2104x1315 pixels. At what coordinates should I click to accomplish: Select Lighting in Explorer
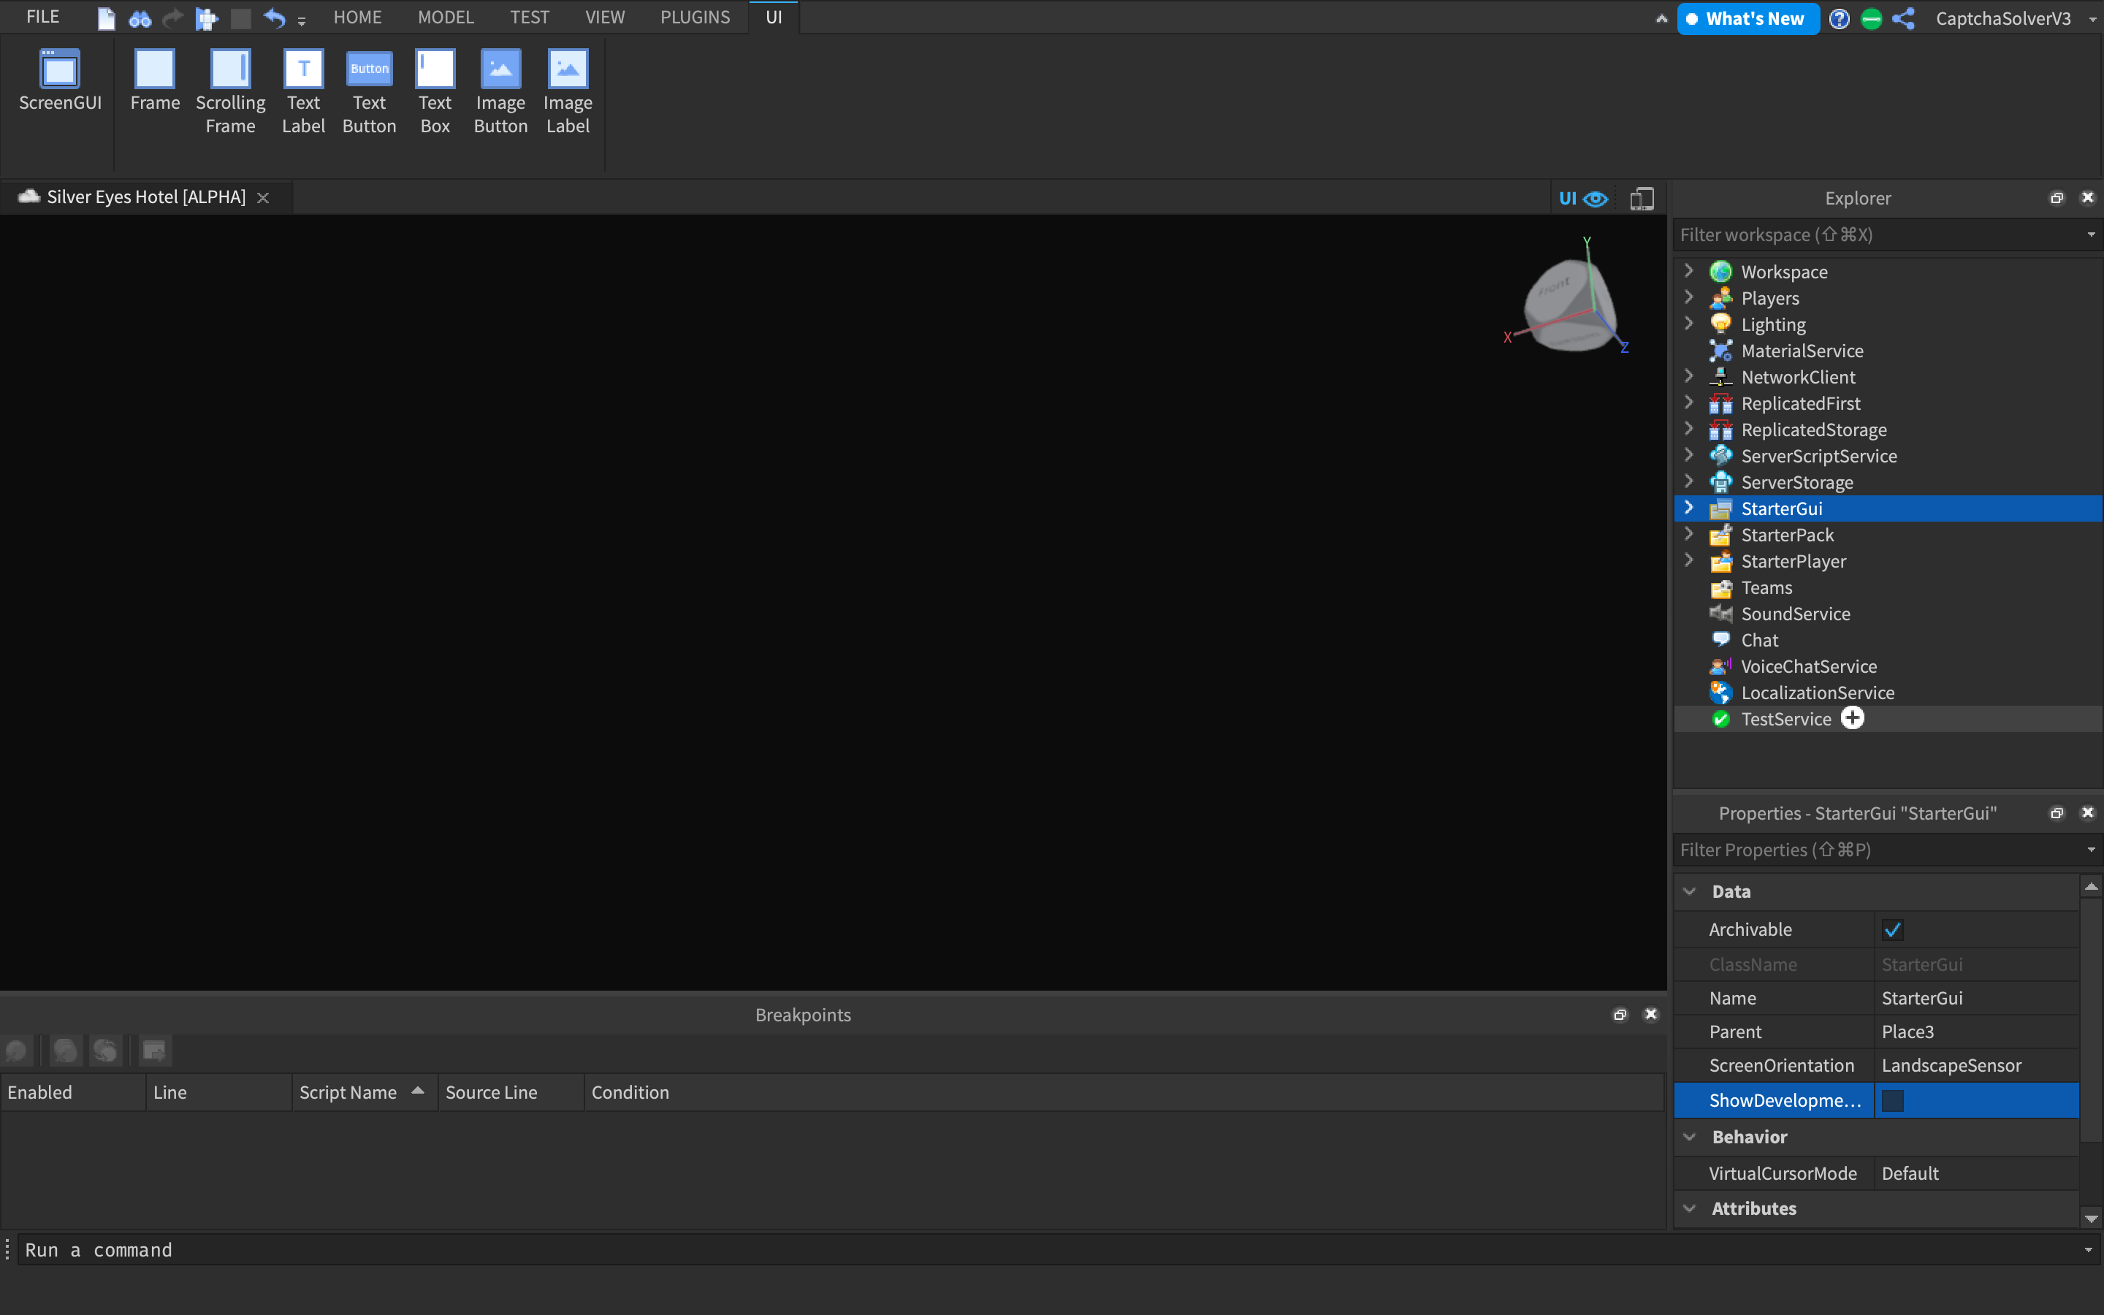(x=1773, y=324)
